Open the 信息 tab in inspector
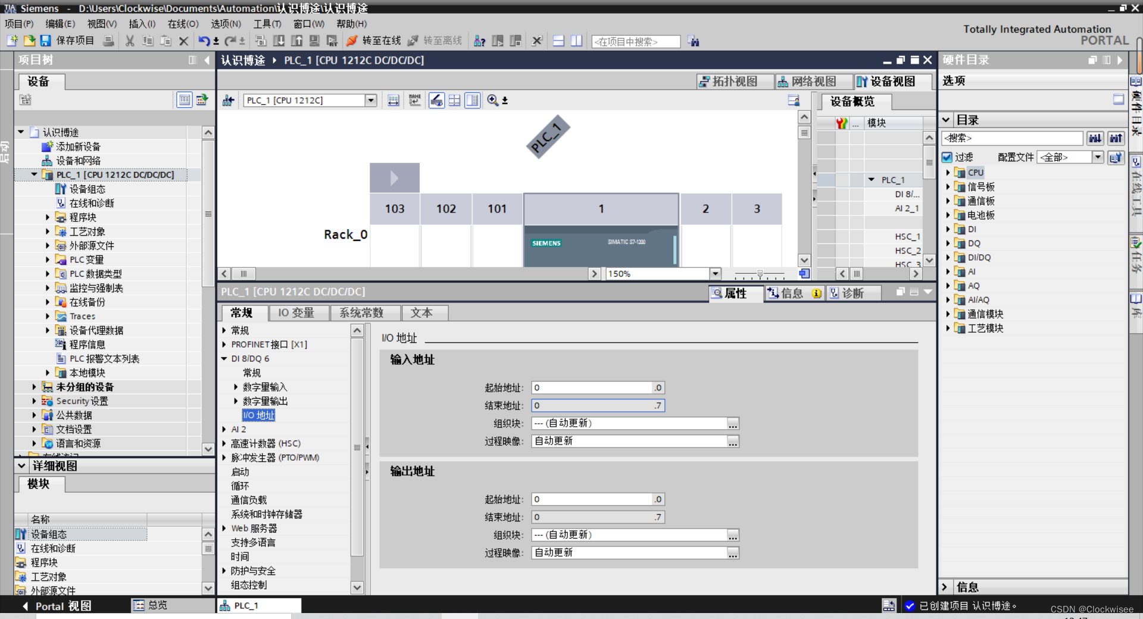The height and width of the screenshot is (619, 1143). (794, 293)
